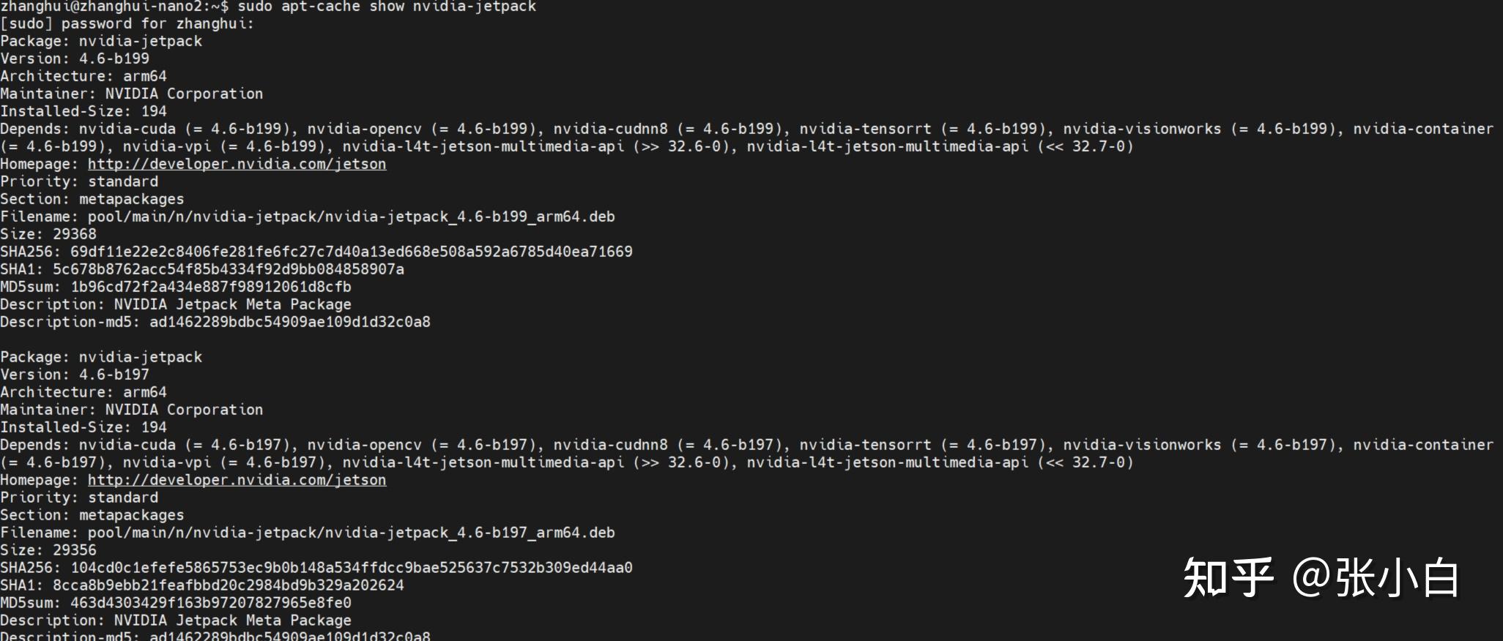This screenshot has width=1503, height=641.
Task: Click the Version: 4.6-b199 line
Action: (75, 59)
